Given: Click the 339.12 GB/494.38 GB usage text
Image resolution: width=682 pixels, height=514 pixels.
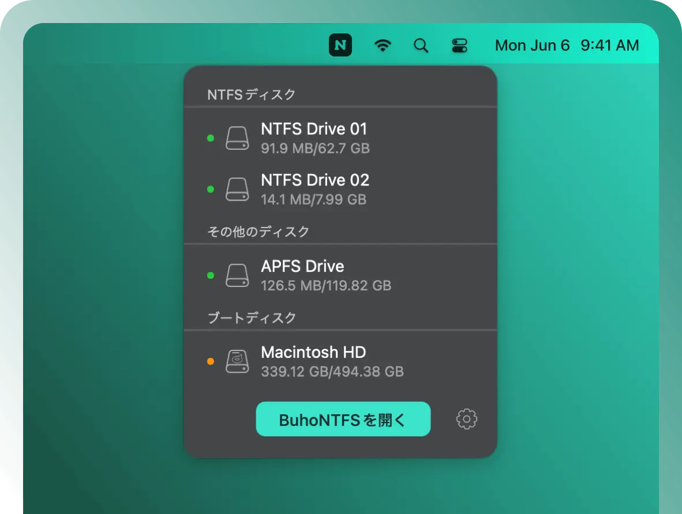Looking at the screenshot, I should (x=332, y=372).
